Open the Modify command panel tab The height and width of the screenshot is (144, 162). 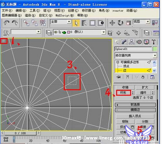coord(124,42)
